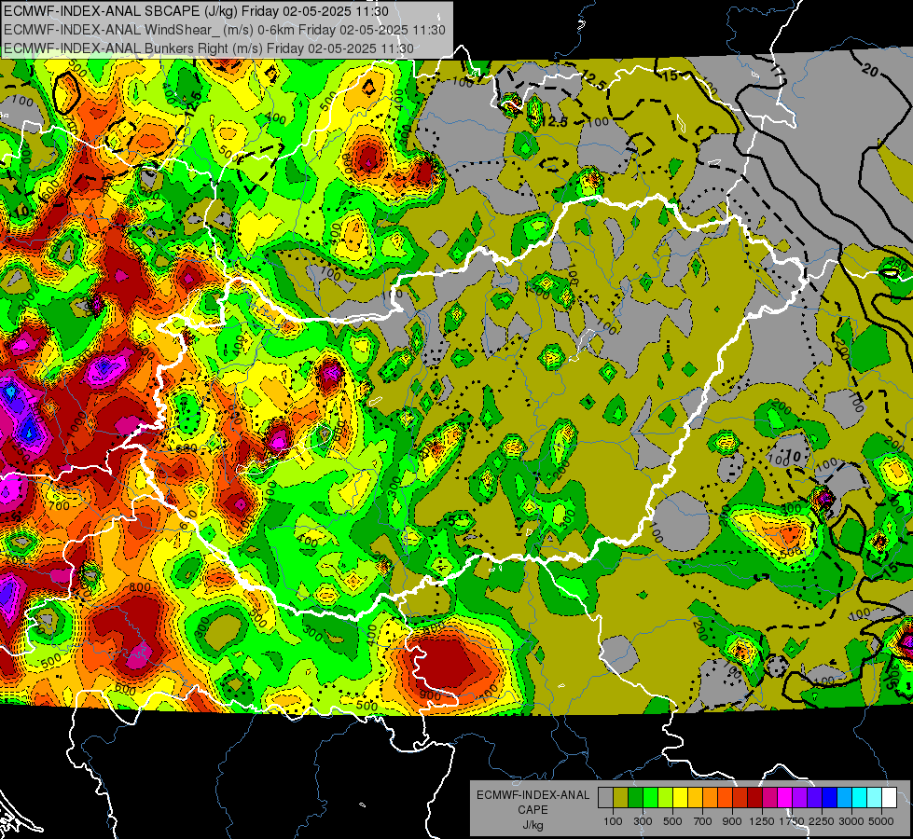Click the gray swatch in CAPE legend

(x=605, y=797)
